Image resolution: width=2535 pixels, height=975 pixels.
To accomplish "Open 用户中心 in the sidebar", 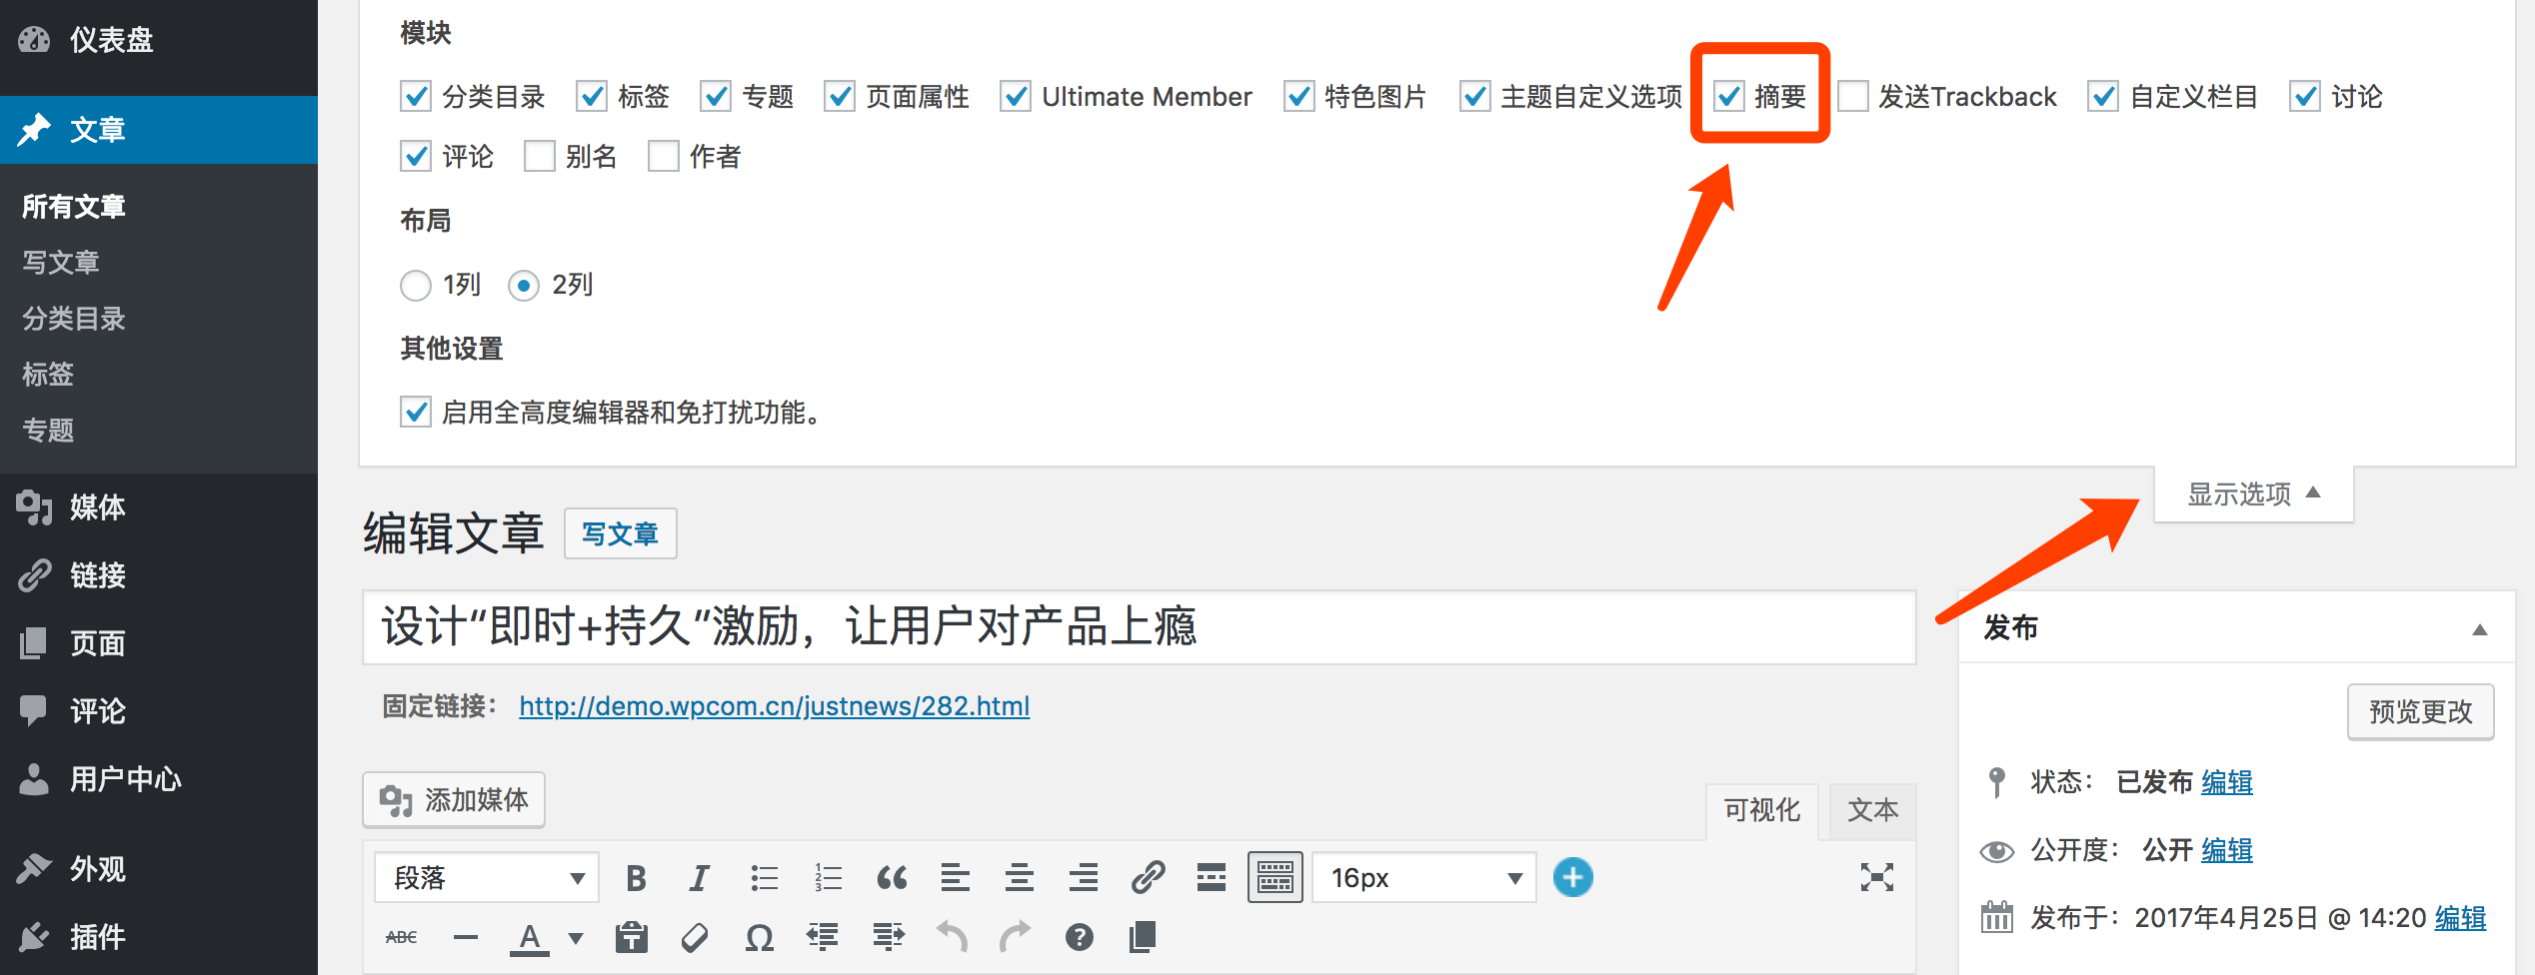I will tap(159, 779).
